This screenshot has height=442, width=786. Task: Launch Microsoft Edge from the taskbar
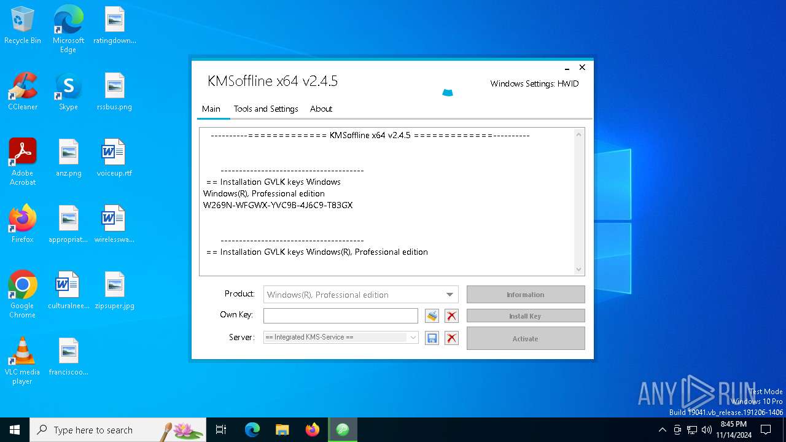tap(252, 430)
